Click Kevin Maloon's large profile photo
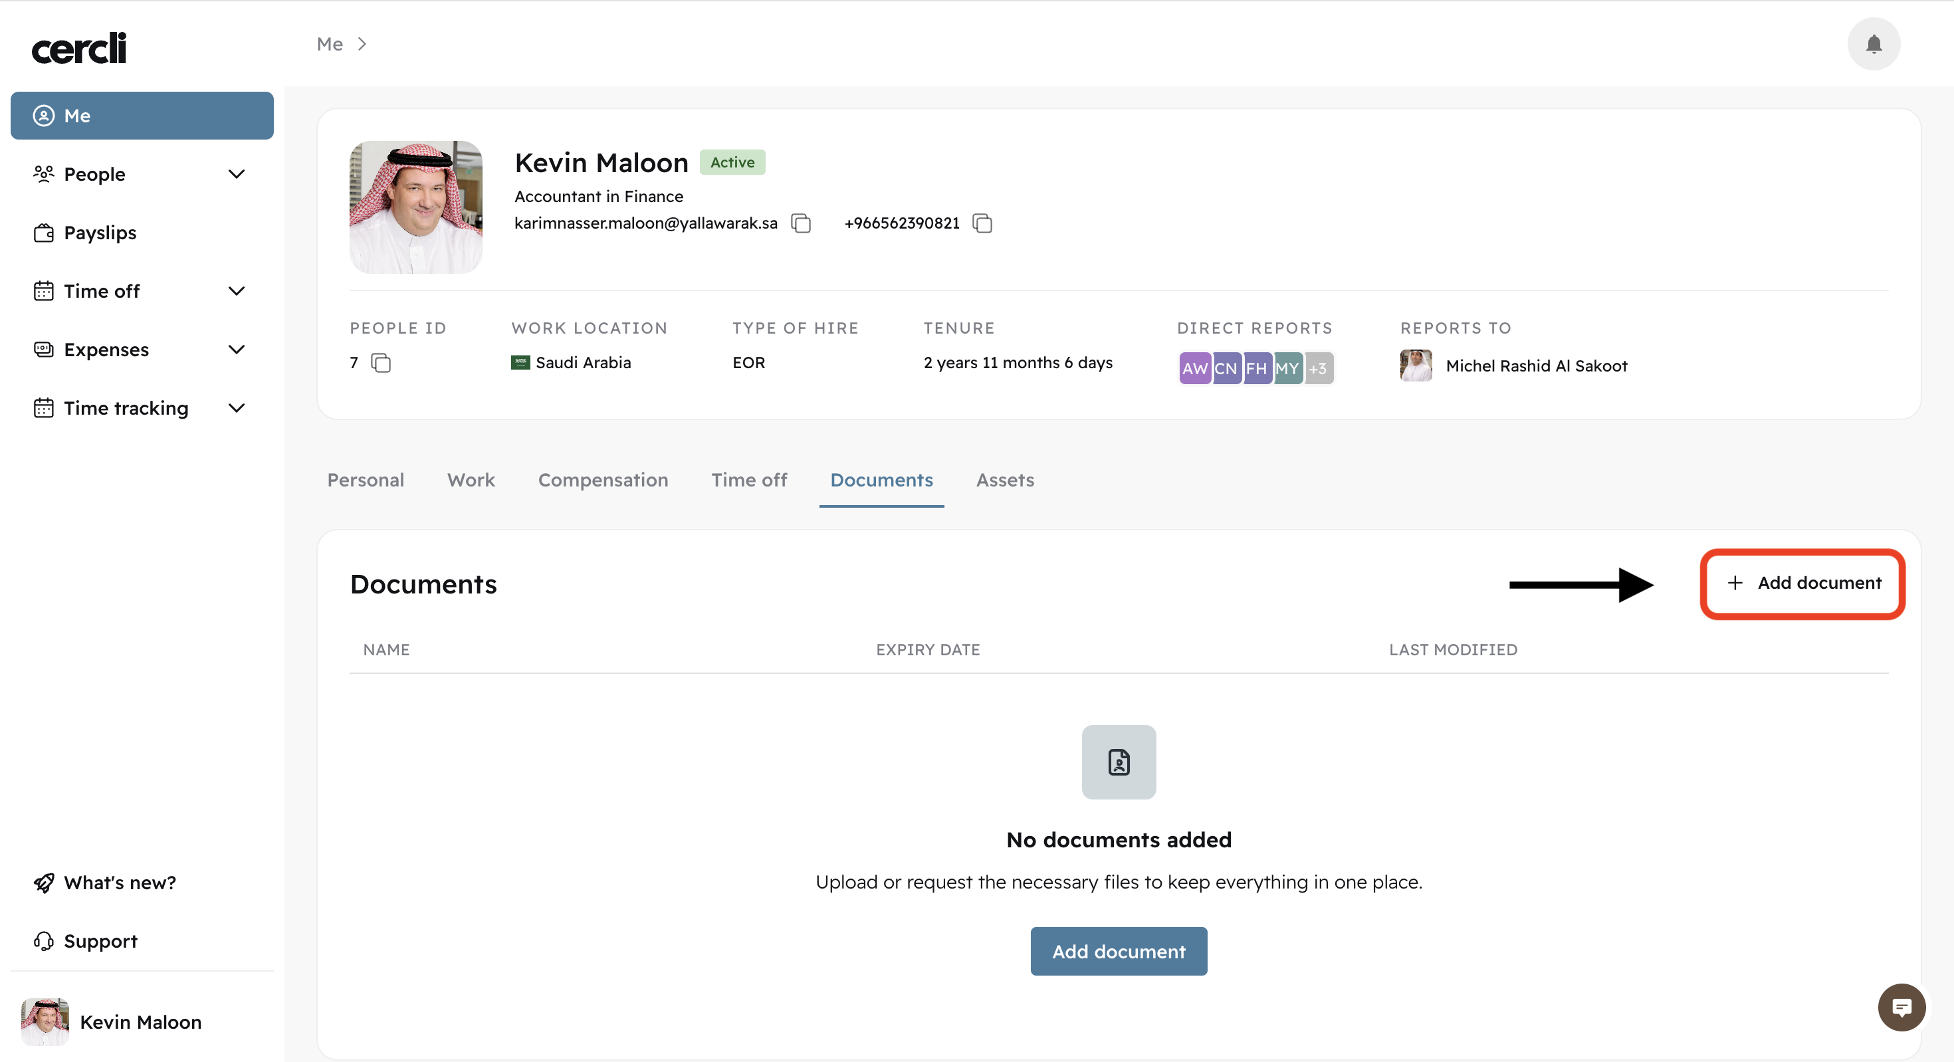This screenshot has width=1954, height=1062. point(415,207)
